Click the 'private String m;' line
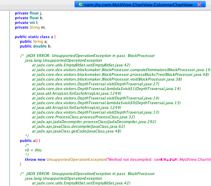The width and height of the screenshot is (211, 186). point(30,27)
